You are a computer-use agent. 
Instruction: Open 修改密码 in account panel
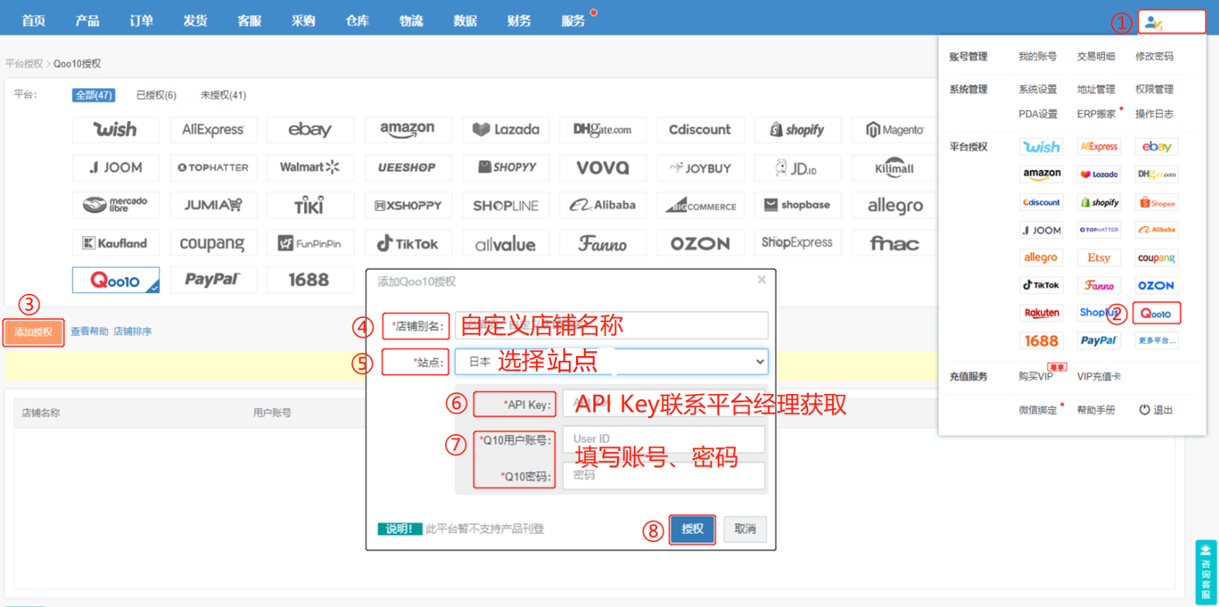click(x=1155, y=56)
